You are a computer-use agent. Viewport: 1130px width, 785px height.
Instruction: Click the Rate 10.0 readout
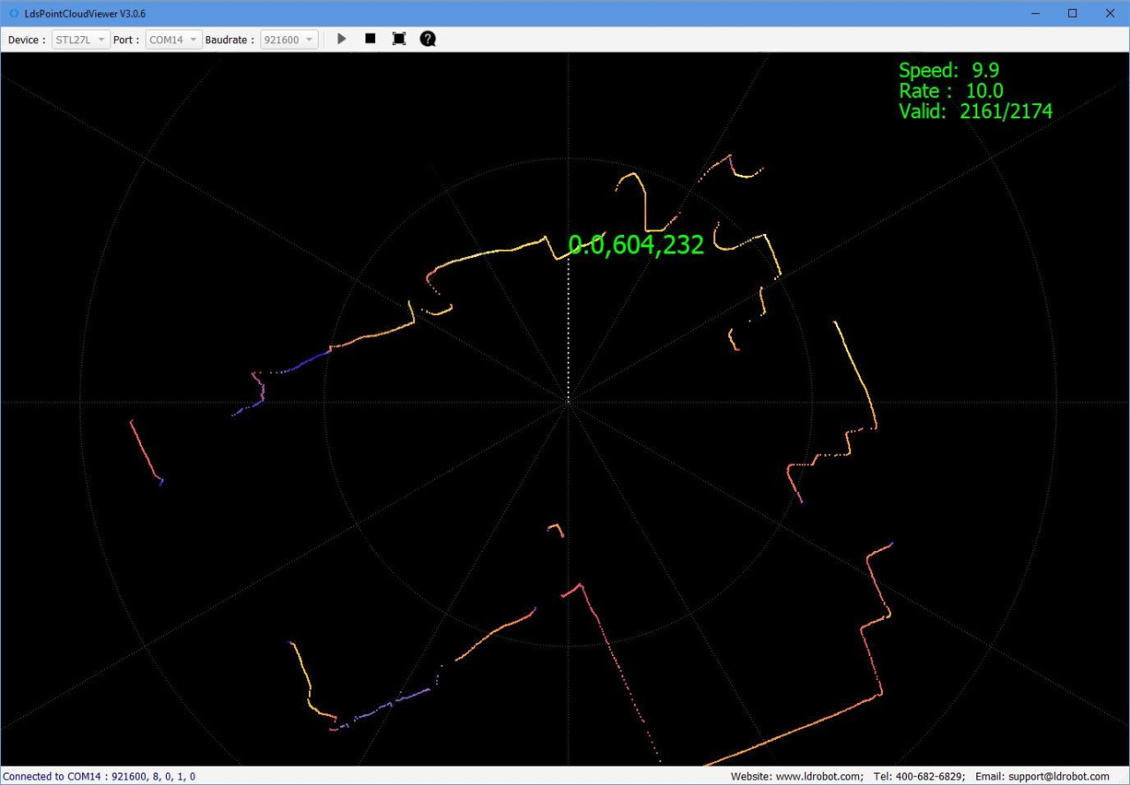[x=951, y=91]
